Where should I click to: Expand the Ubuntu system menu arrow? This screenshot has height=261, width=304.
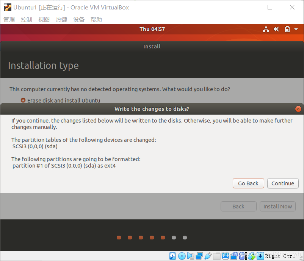296,29
